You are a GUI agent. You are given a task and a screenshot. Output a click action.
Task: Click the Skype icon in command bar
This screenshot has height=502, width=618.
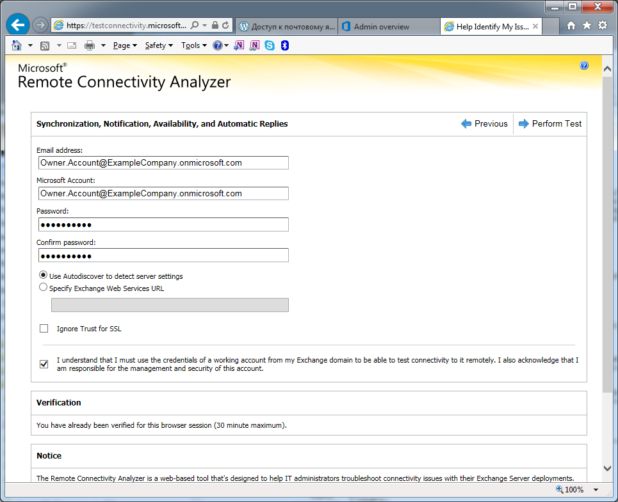coord(270,45)
